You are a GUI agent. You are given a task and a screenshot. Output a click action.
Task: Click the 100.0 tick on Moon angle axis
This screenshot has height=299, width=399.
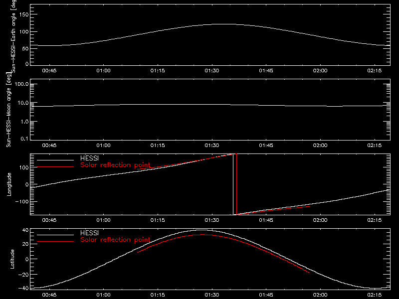pos(21,84)
